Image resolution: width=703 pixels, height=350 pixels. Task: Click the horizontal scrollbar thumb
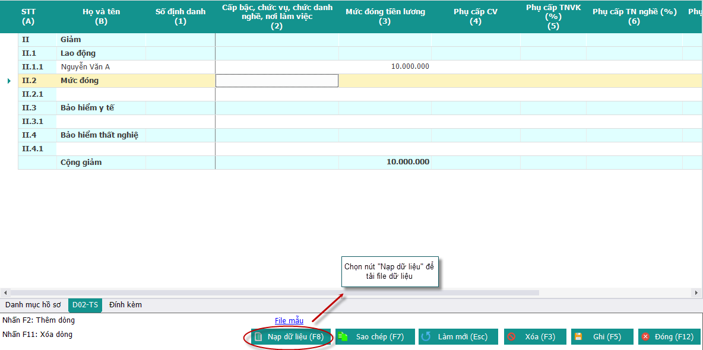pos(274,292)
